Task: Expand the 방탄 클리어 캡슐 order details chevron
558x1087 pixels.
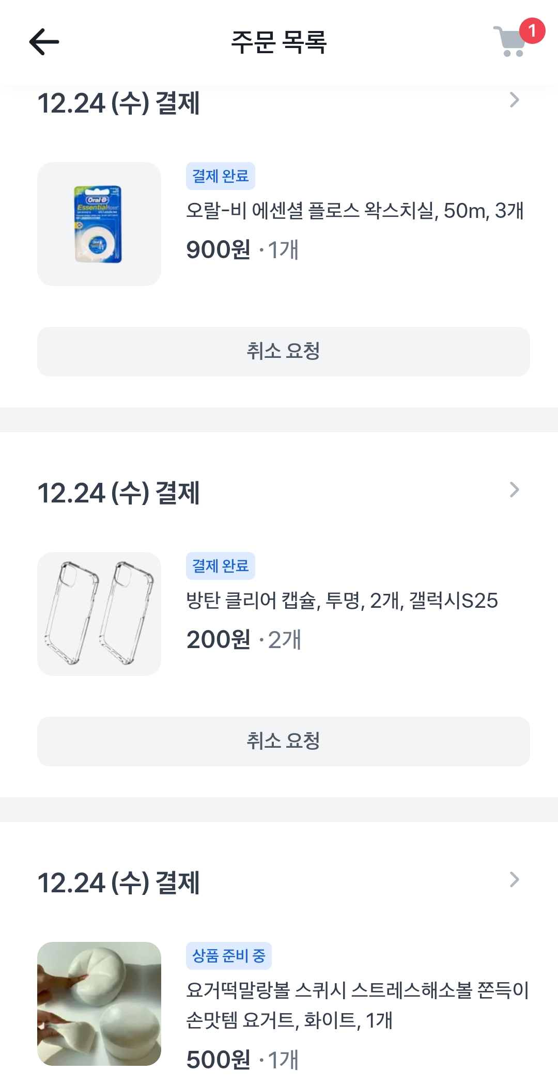Action: coord(514,490)
